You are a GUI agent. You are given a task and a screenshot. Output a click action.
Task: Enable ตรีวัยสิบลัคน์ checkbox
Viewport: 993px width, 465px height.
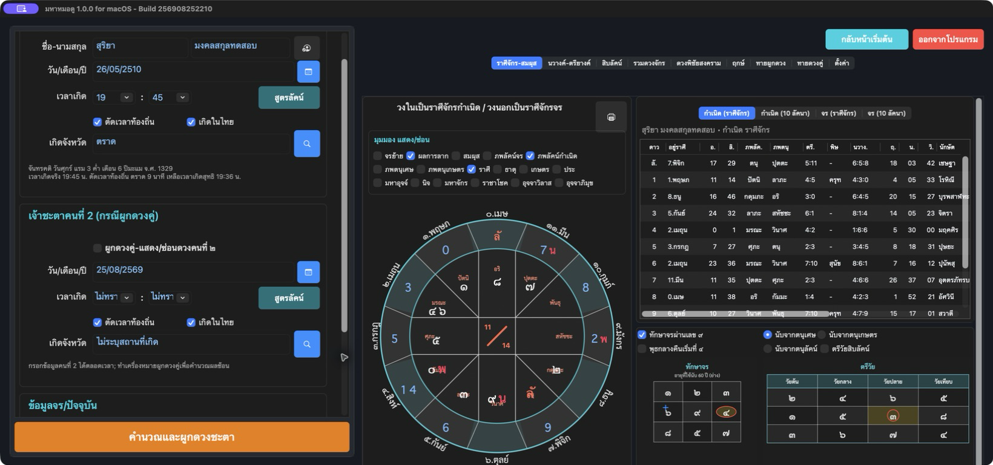825,349
